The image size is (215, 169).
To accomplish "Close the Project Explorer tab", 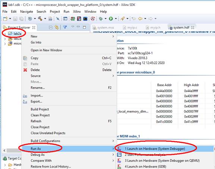I will [x=34, y=28].
